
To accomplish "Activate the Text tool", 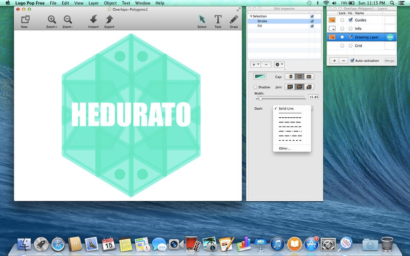I will coord(218,20).
